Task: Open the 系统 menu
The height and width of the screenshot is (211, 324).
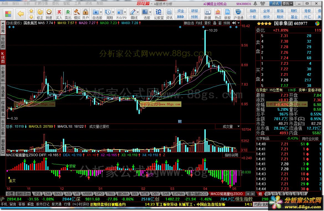Action: pos(5,4)
